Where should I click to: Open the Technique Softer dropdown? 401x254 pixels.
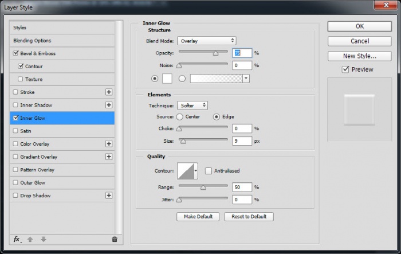192,105
